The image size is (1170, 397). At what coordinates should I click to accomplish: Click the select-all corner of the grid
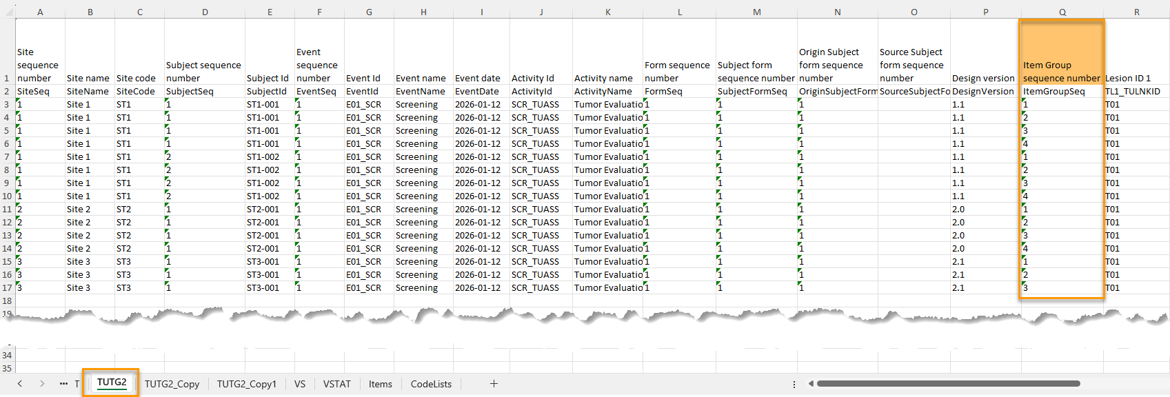7,12
